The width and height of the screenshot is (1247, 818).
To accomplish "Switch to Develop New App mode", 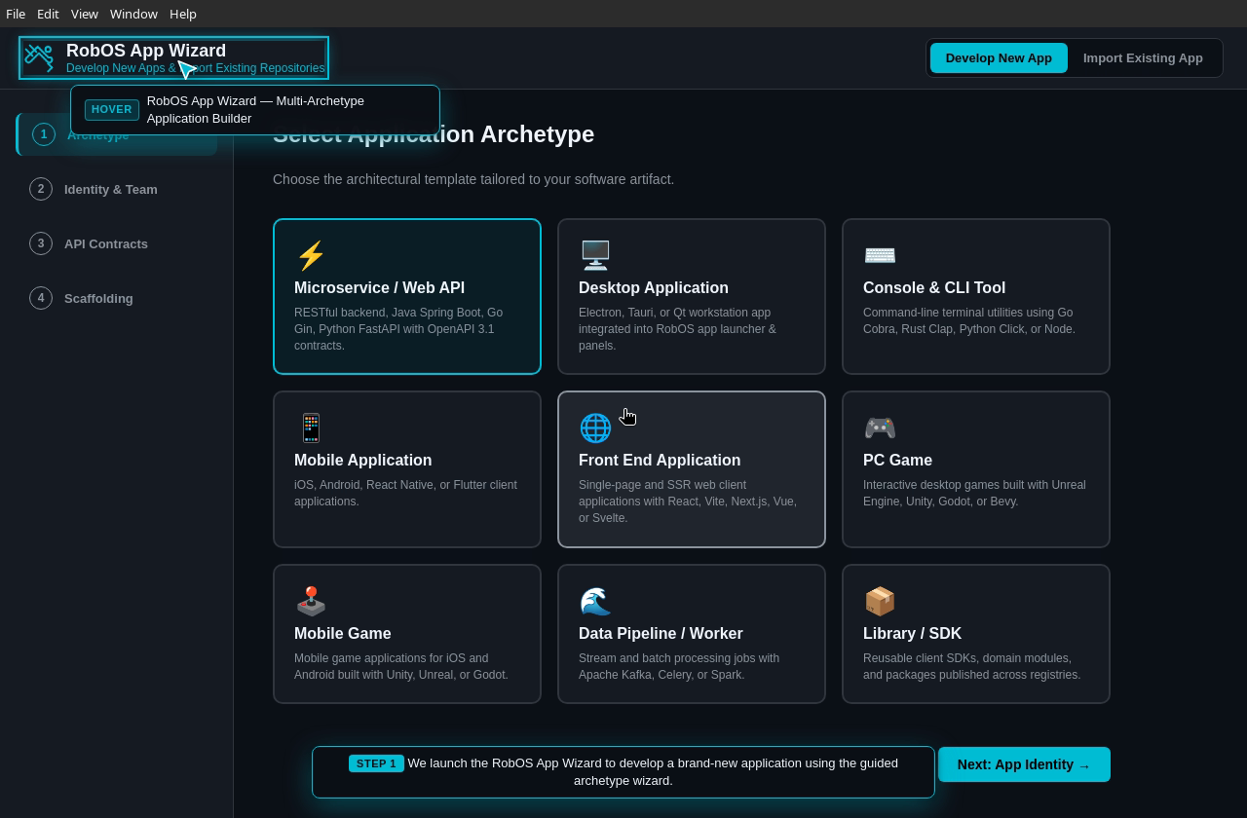I will (999, 58).
